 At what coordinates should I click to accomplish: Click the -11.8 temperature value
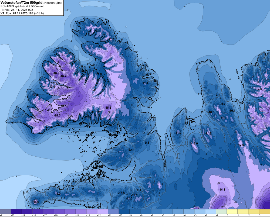tap(208, 134)
